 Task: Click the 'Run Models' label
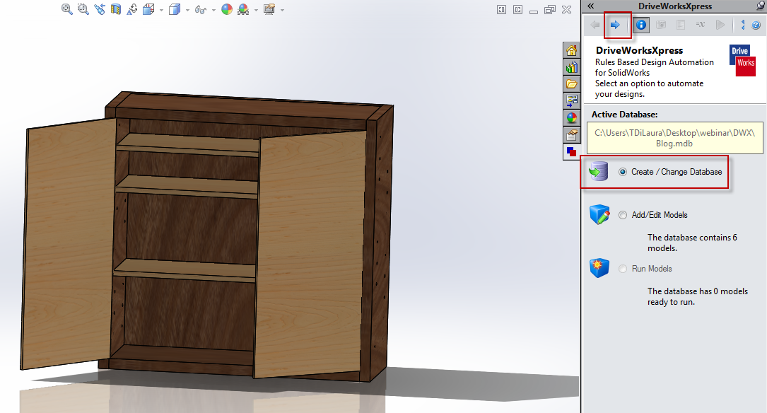click(652, 269)
